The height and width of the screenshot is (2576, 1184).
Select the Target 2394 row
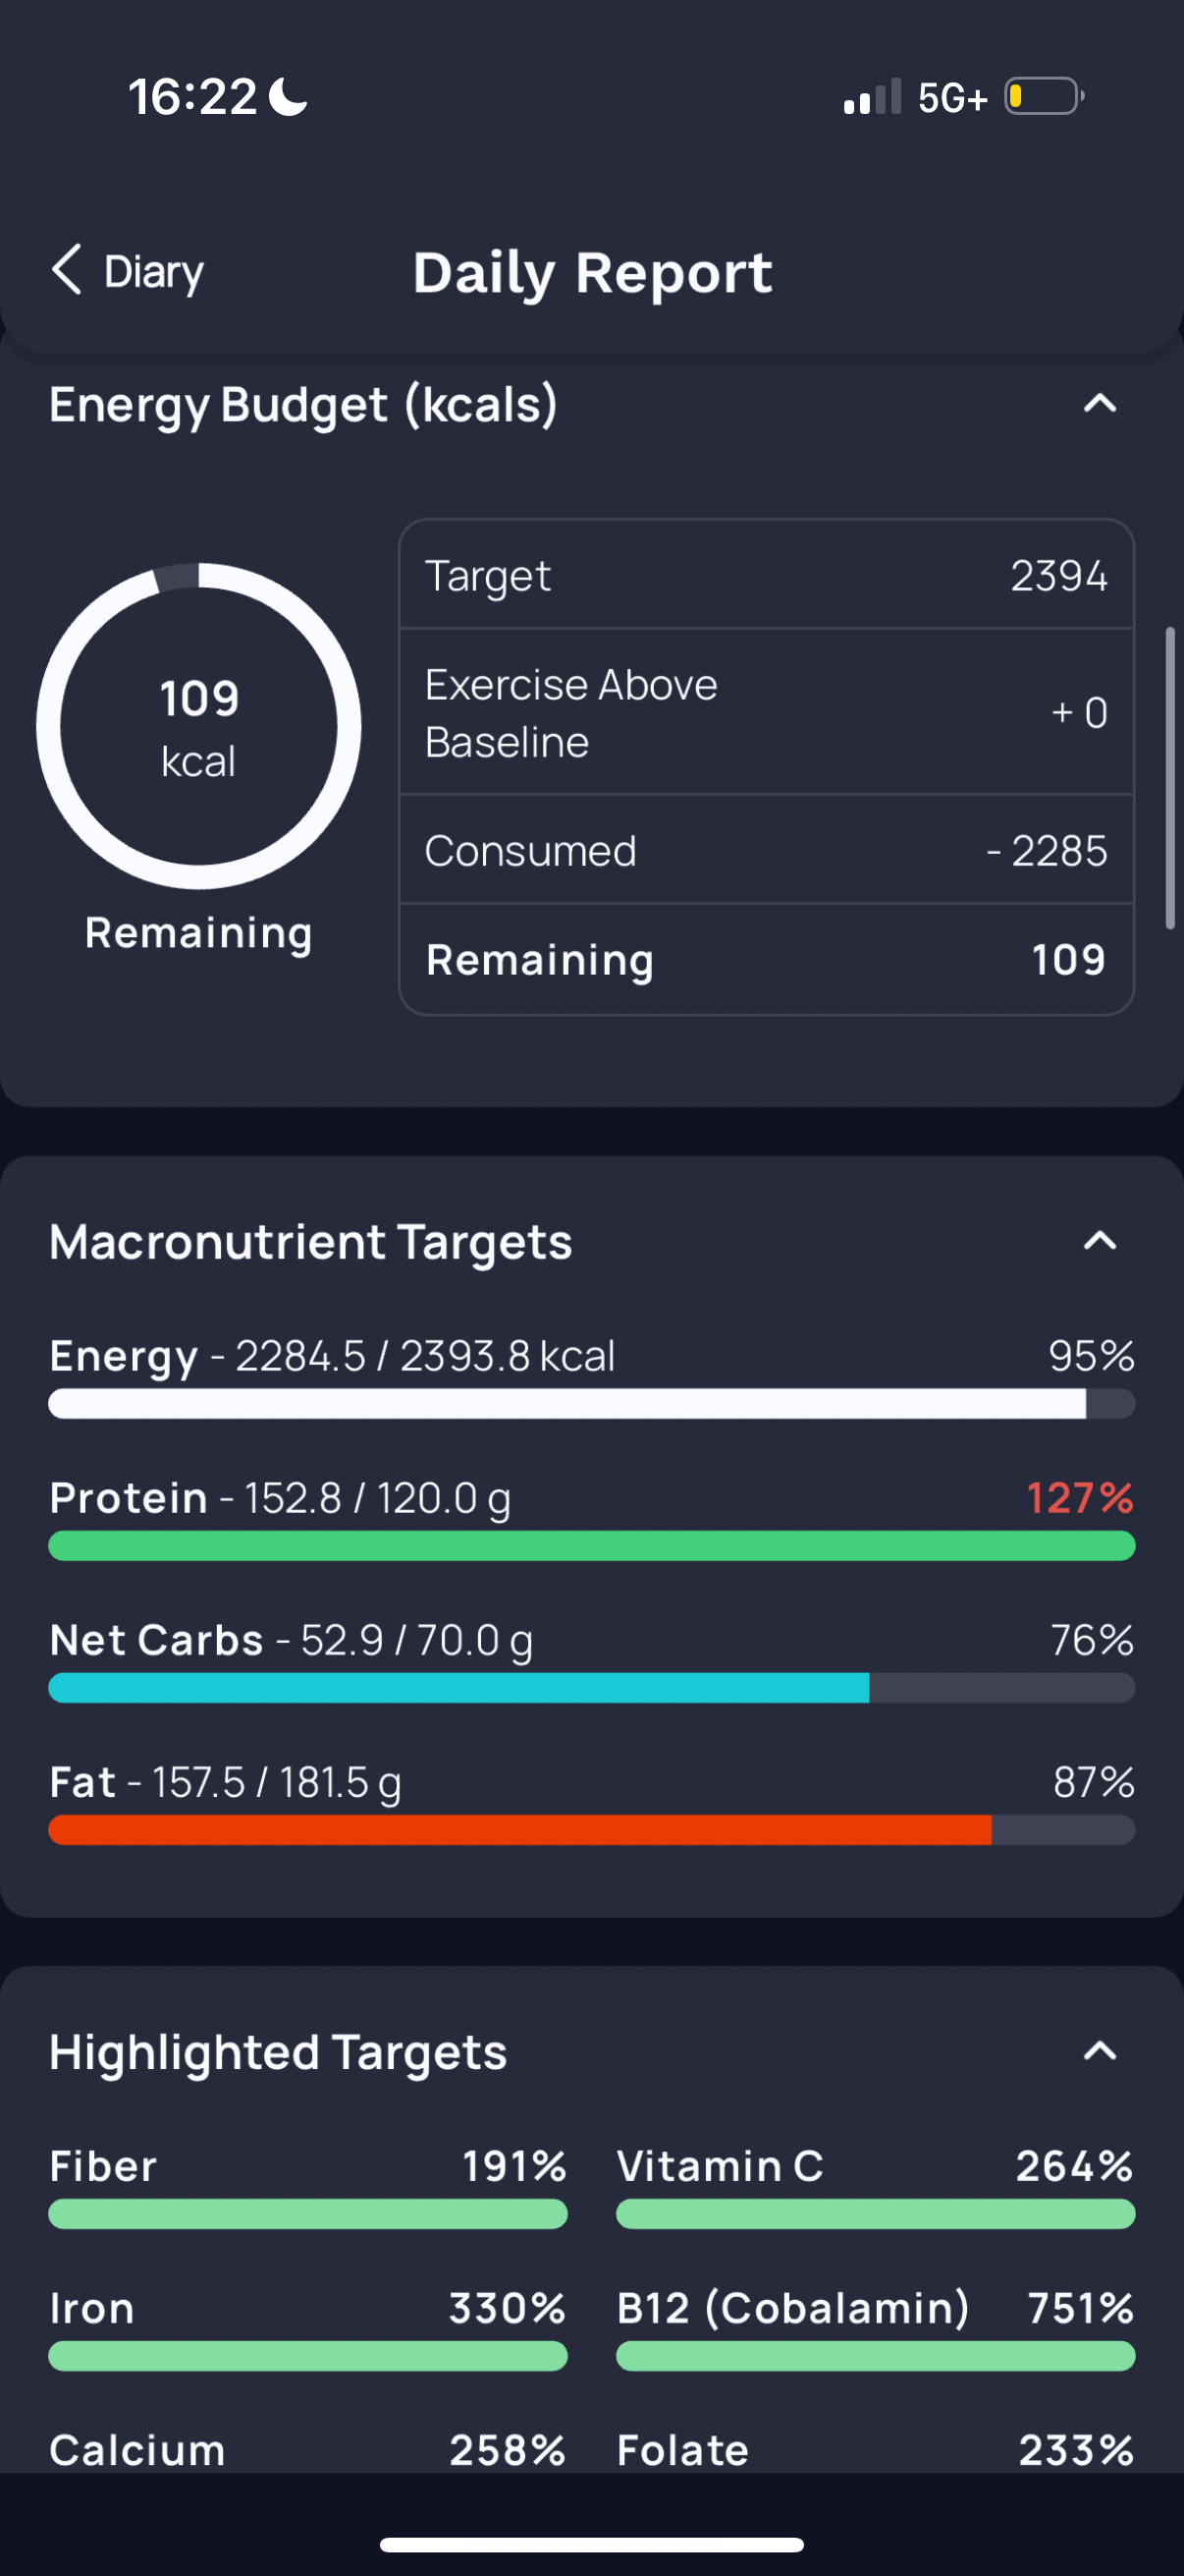click(767, 575)
